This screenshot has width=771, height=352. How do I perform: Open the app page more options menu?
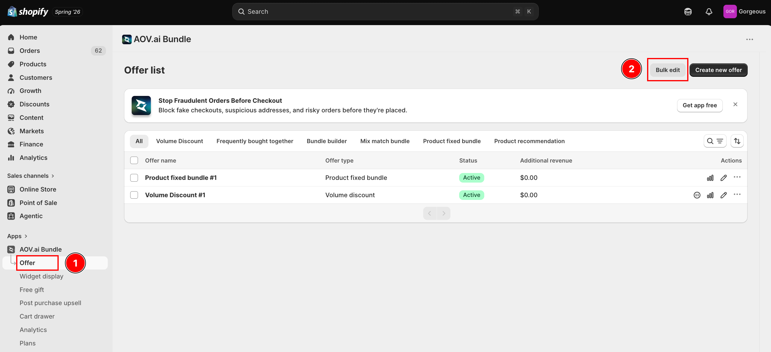(x=749, y=39)
